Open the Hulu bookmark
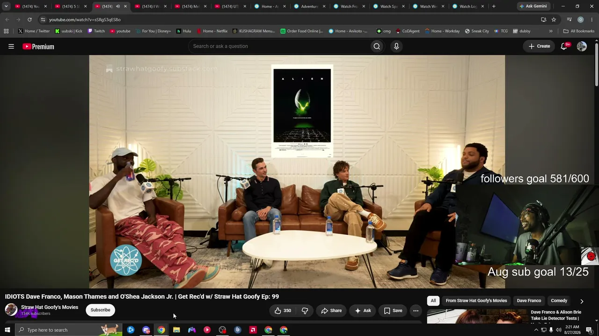The width and height of the screenshot is (599, 336). [x=183, y=31]
